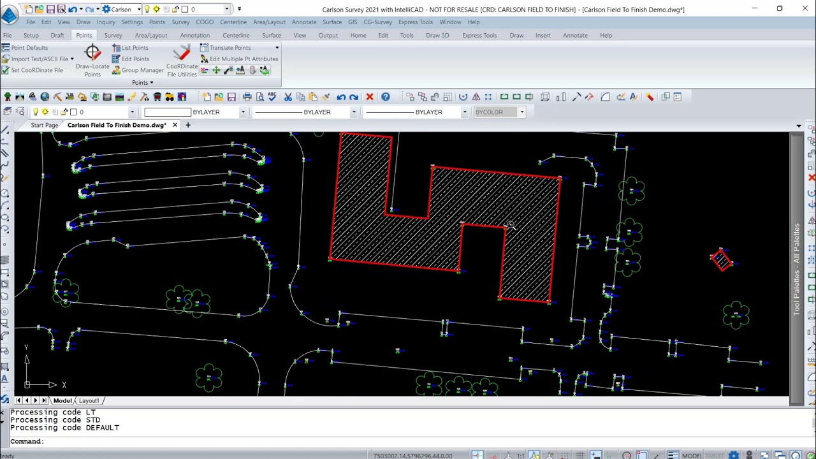Viewport: 816px width, 459px height.
Task: Click Point Defaults
Action: (25, 48)
